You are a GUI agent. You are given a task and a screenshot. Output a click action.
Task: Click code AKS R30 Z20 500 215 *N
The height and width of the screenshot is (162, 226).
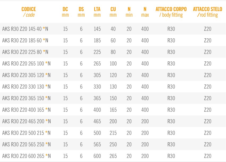pyautogui.click(x=26, y=133)
